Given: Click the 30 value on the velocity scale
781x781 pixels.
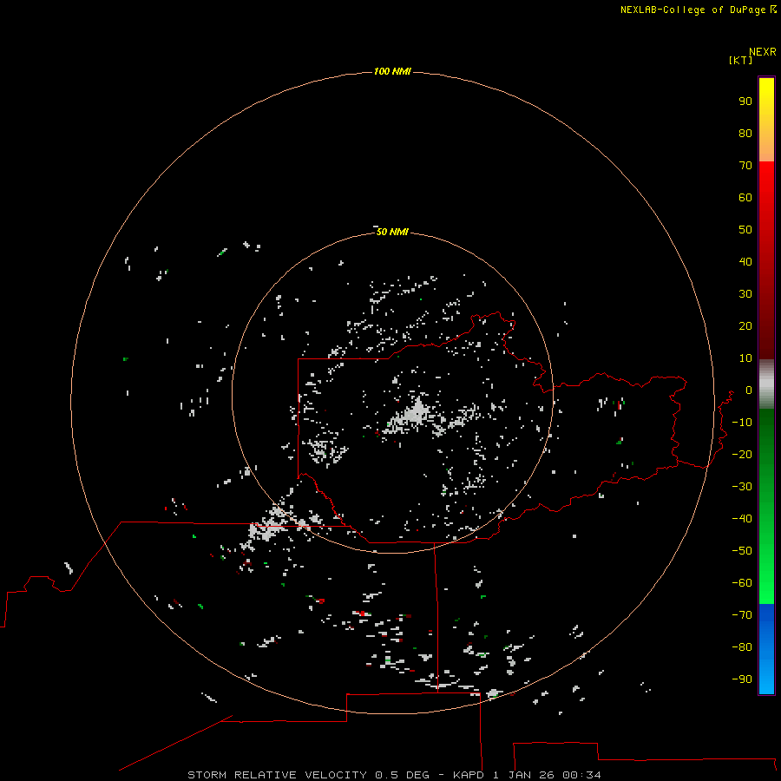Looking at the screenshot, I should [745, 294].
